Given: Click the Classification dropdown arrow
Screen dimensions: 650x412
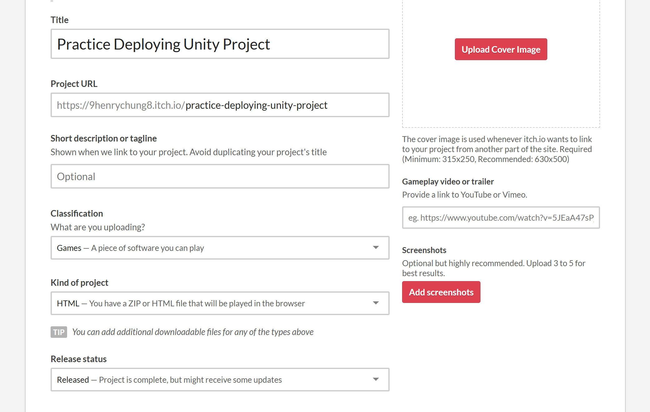Looking at the screenshot, I should click(x=376, y=248).
